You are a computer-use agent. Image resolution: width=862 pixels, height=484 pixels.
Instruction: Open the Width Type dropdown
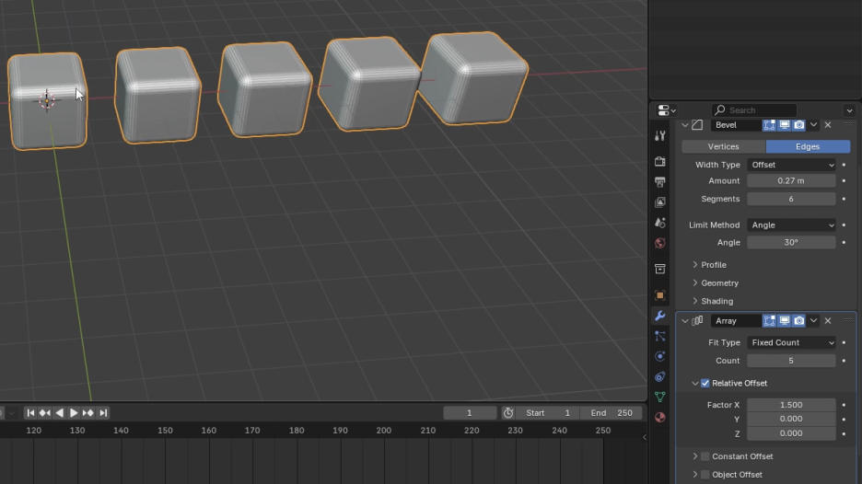[792, 165]
